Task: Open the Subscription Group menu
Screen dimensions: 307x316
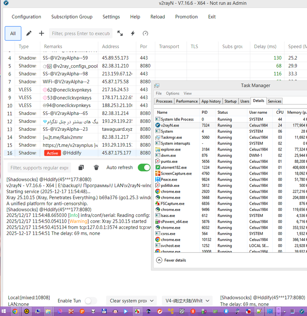Action: click(x=72, y=17)
